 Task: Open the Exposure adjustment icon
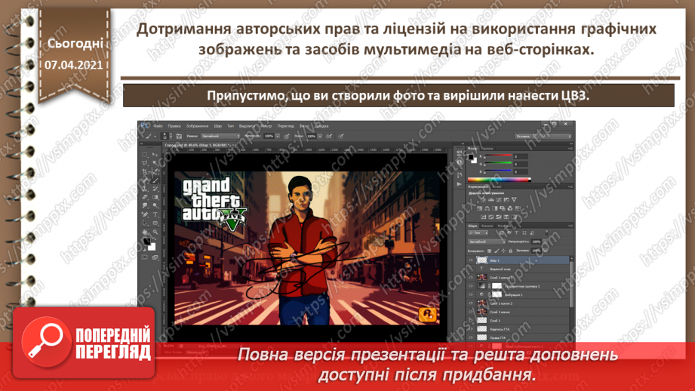point(506,199)
